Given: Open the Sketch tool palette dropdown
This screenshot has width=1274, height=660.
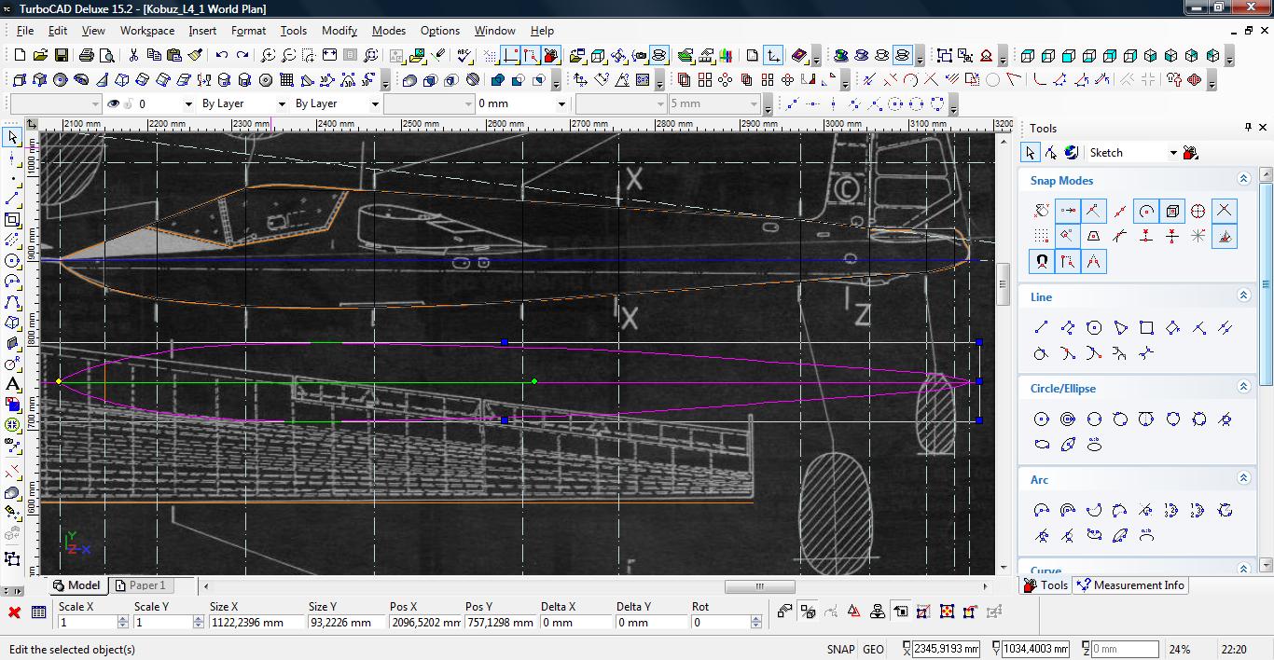Looking at the screenshot, I should tap(1173, 153).
